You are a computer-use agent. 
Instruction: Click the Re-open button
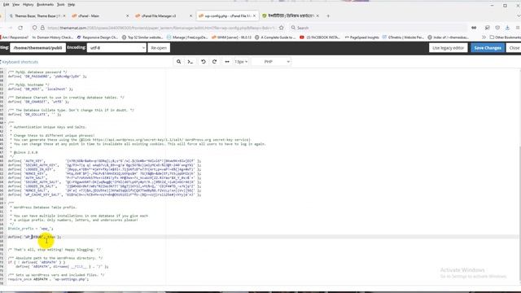pyautogui.click(x=159, y=48)
